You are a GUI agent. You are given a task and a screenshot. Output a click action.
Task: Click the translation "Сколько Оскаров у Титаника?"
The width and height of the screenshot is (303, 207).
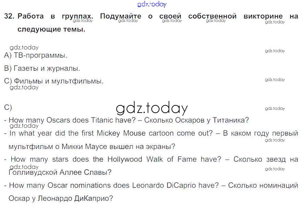coord(196,120)
